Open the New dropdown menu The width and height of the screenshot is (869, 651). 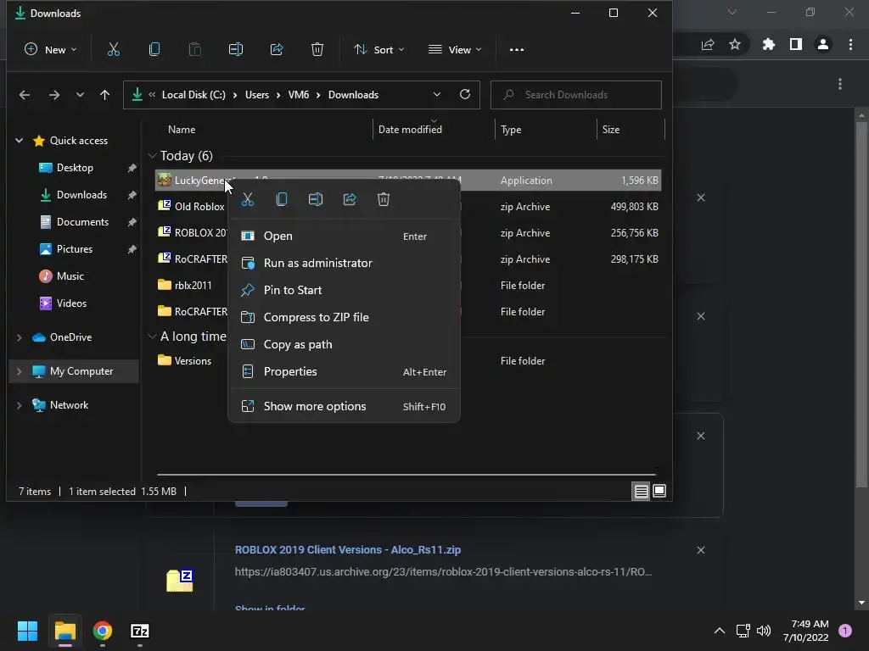50,50
